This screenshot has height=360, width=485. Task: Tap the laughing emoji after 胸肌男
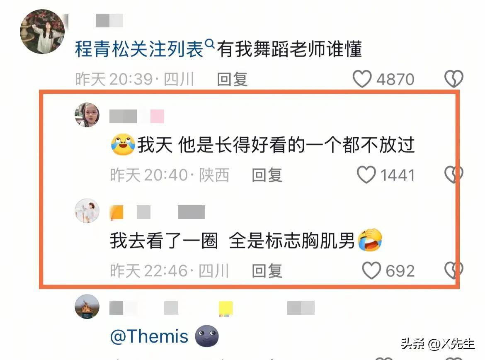(370, 240)
